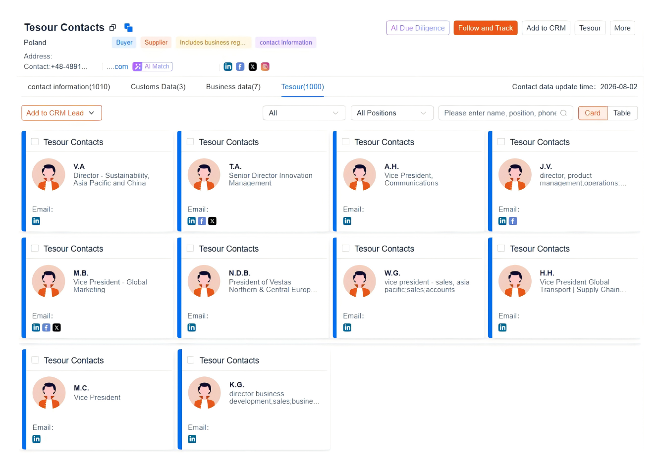This screenshot has width=661, height=471.
Task: Tick the checkbox on M.B.'s card
Action: [x=35, y=248]
